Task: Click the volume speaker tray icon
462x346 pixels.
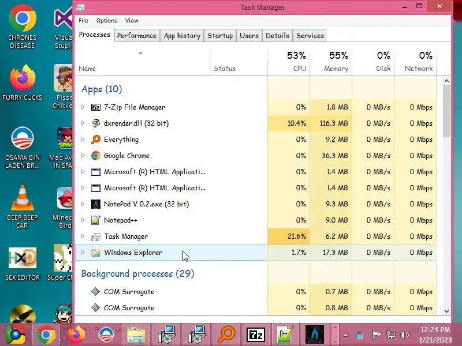Action: (405, 335)
